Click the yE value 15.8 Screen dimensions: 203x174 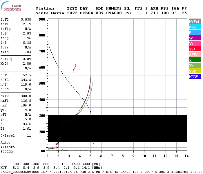pyautogui.click(x=27, y=119)
